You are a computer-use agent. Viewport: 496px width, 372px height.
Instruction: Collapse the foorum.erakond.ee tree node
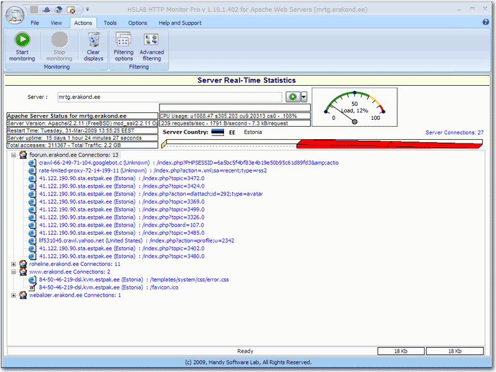pos(13,155)
